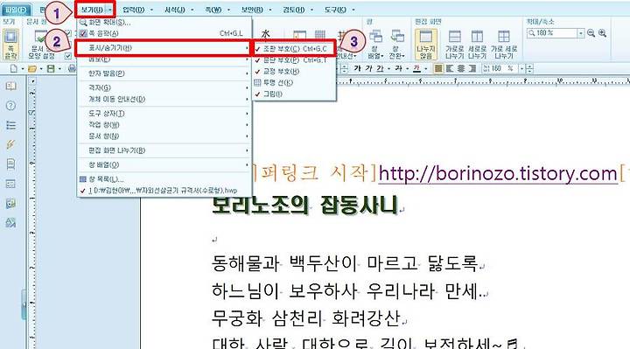
Task: Click the list outline sidebar icon
Action: click(x=10, y=125)
